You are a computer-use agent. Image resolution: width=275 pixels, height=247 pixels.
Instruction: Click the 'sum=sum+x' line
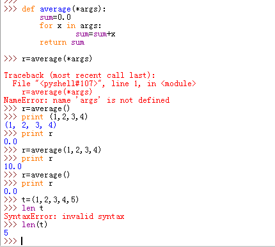[x=95, y=34]
